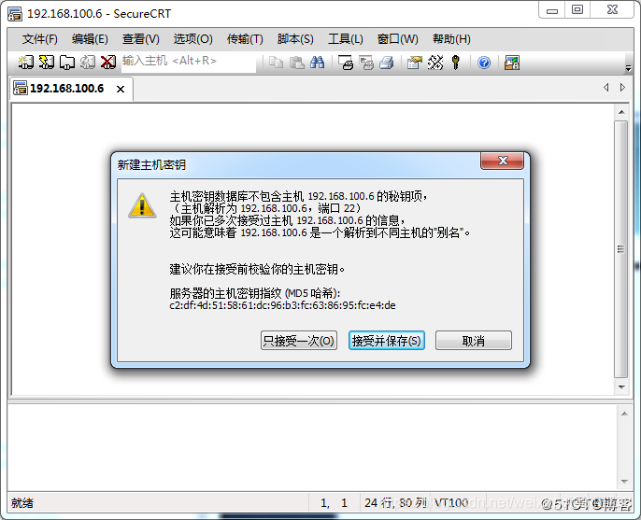Click the Reconnect toolbar icon
641x520 pixels.
point(88,63)
